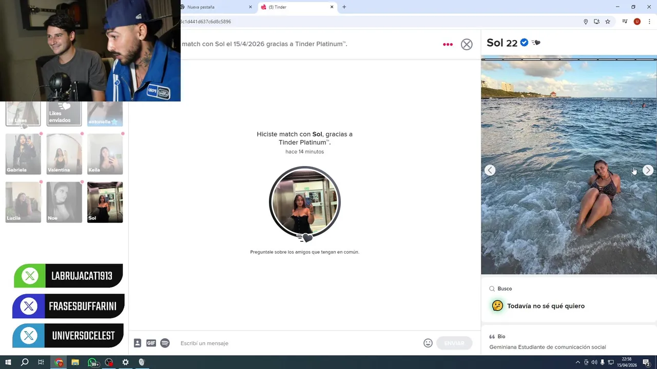Open the 'Likes enviados' card
The width and height of the screenshot is (657, 369).
point(64,113)
